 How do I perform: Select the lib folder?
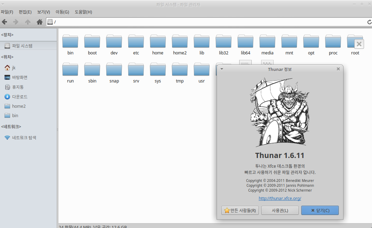pyautogui.click(x=202, y=45)
